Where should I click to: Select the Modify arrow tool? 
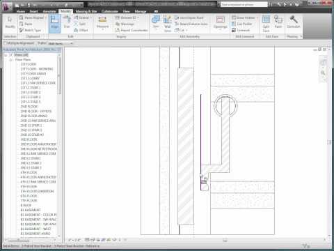[10, 22]
